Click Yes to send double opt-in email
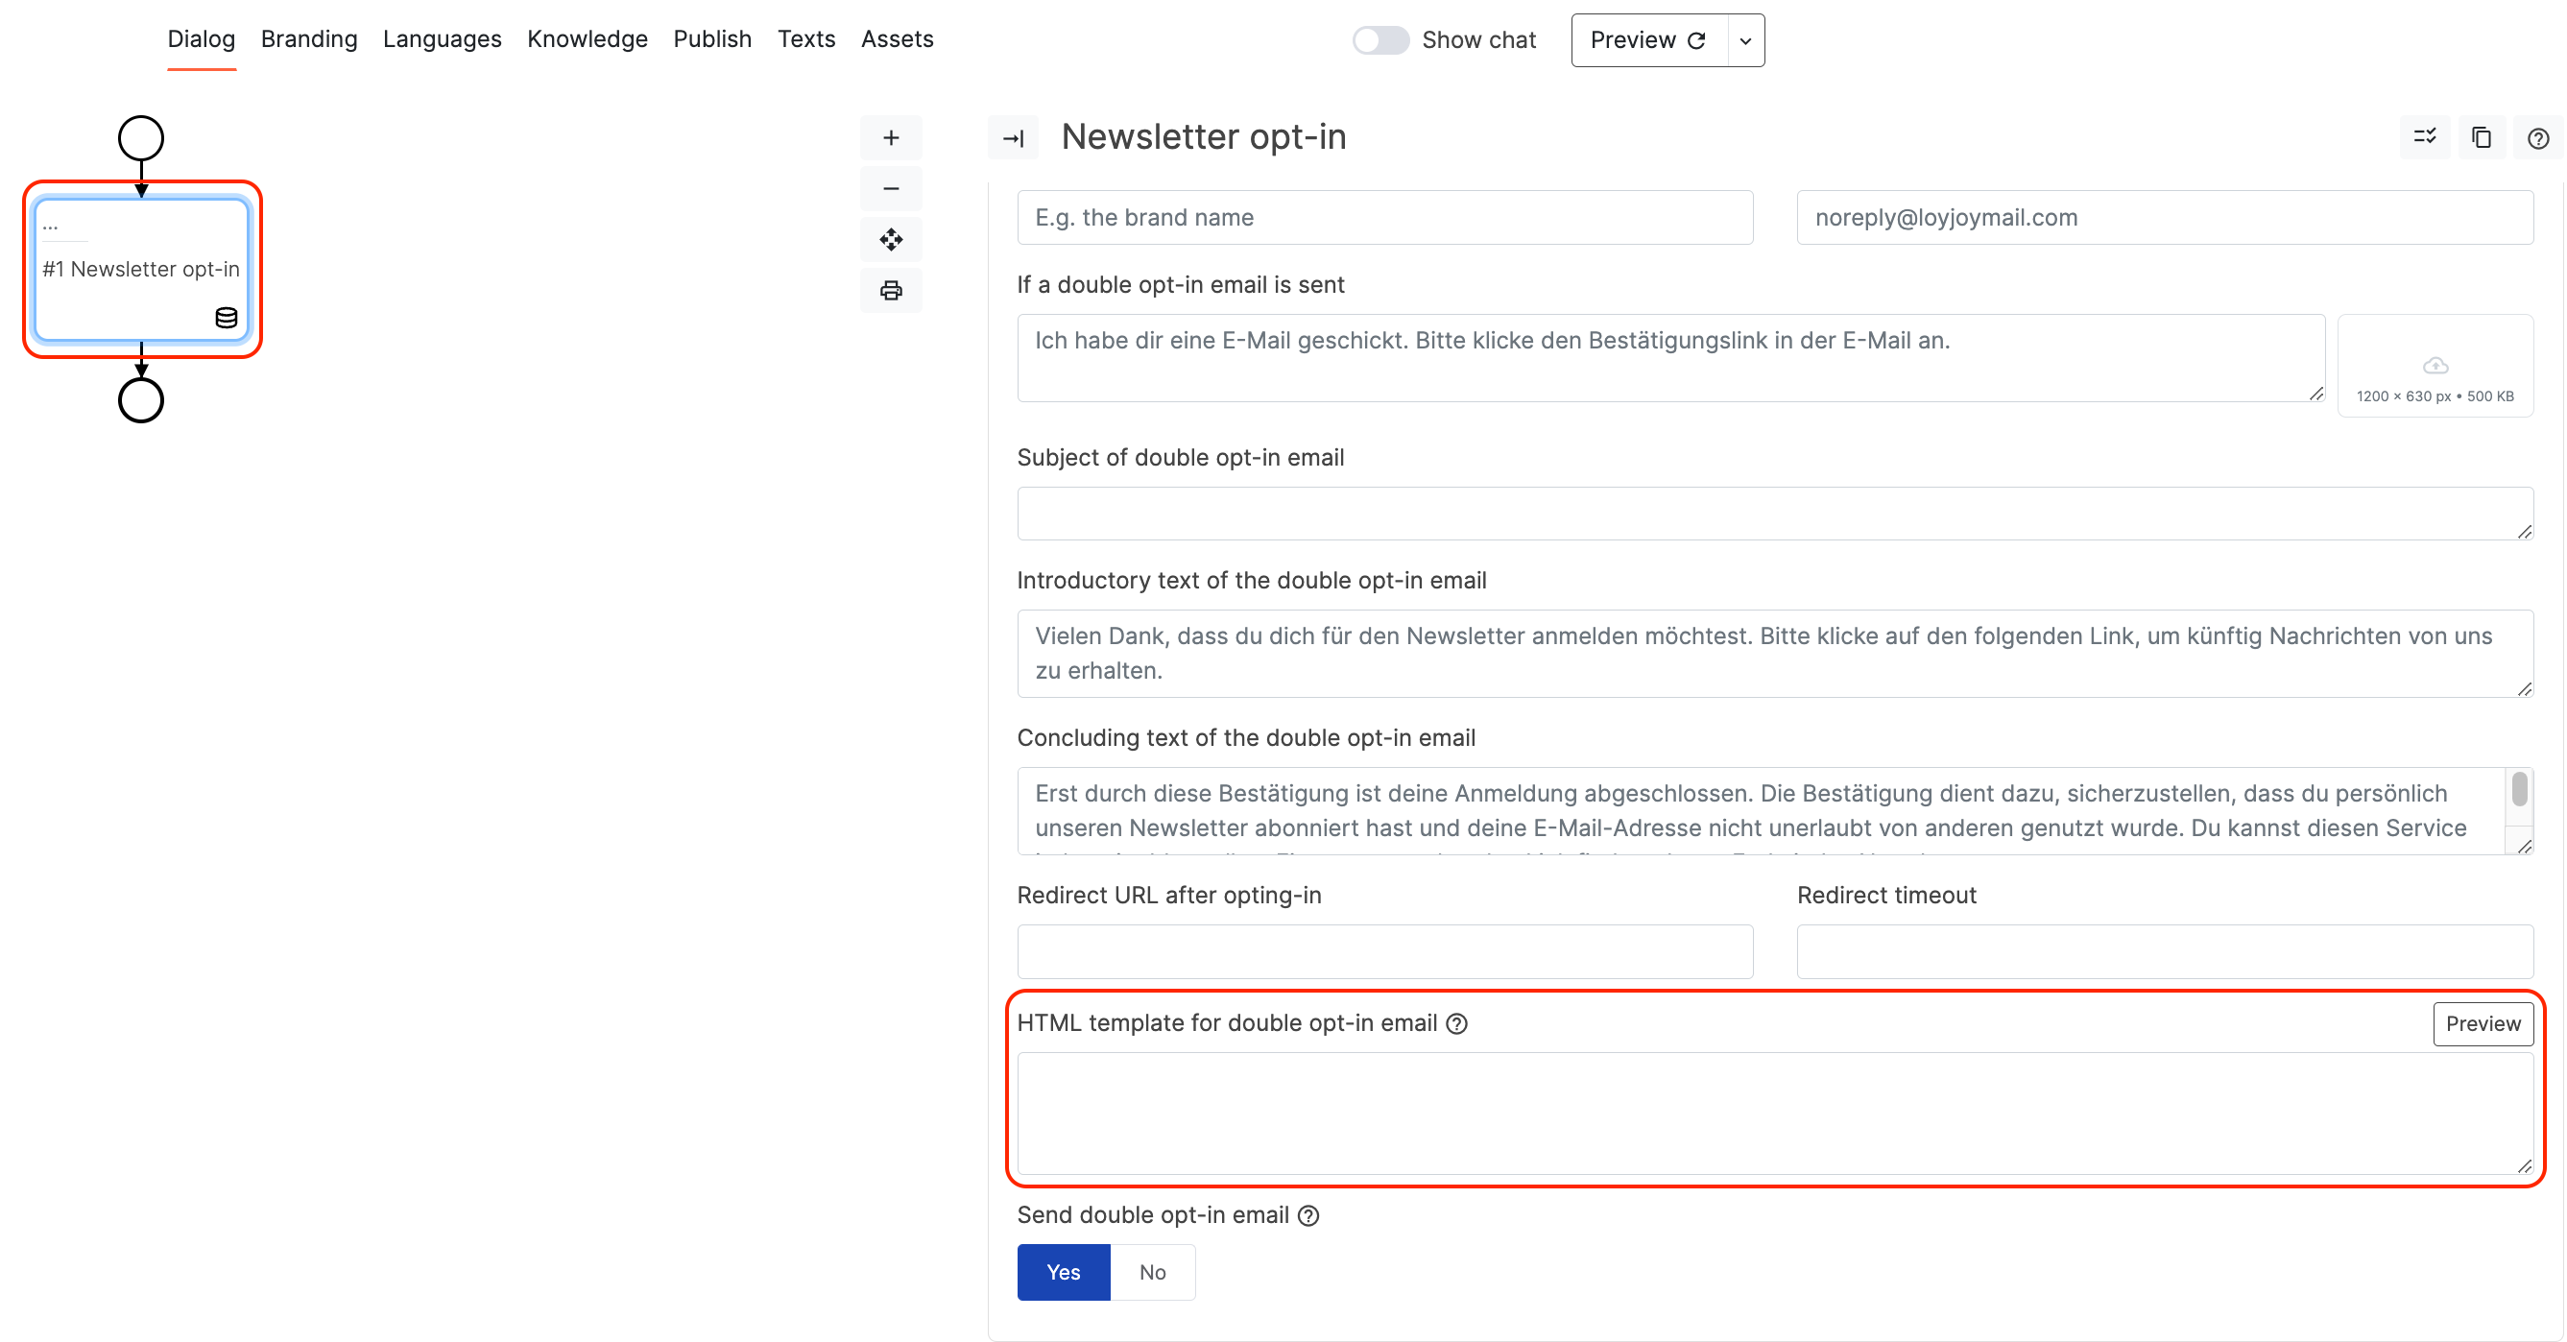Screen dimensions: 2567x1342 coord(1065,1271)
